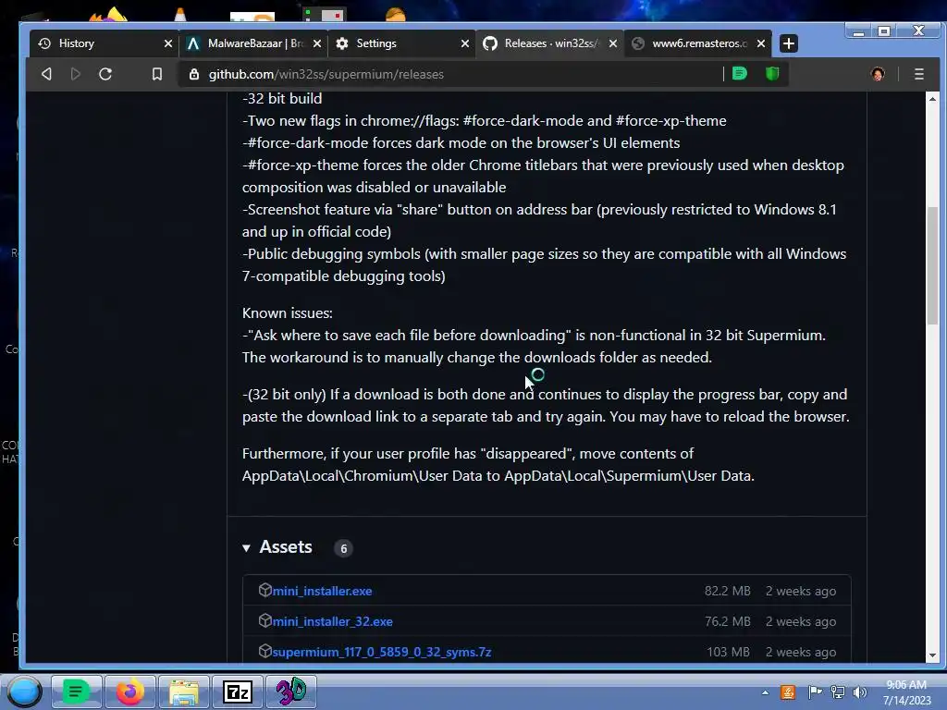The image size is (947, 710).
Task: Click the 82.2 MB file size
Action: tap(727, 591)
